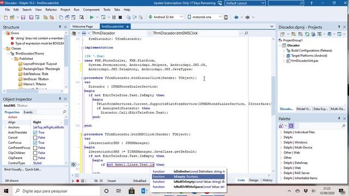
Task: Open the TfrmDiscador class navigation dropdown
Action: coord(149,33)
